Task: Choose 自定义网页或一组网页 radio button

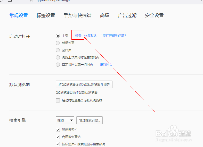Action: pyautogui.click(x=58, y=65)
